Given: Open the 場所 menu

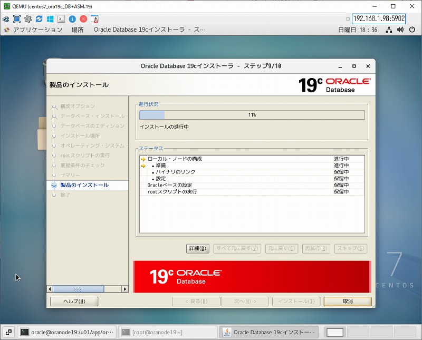Looking at the screenshot, I should coord(78,30).
